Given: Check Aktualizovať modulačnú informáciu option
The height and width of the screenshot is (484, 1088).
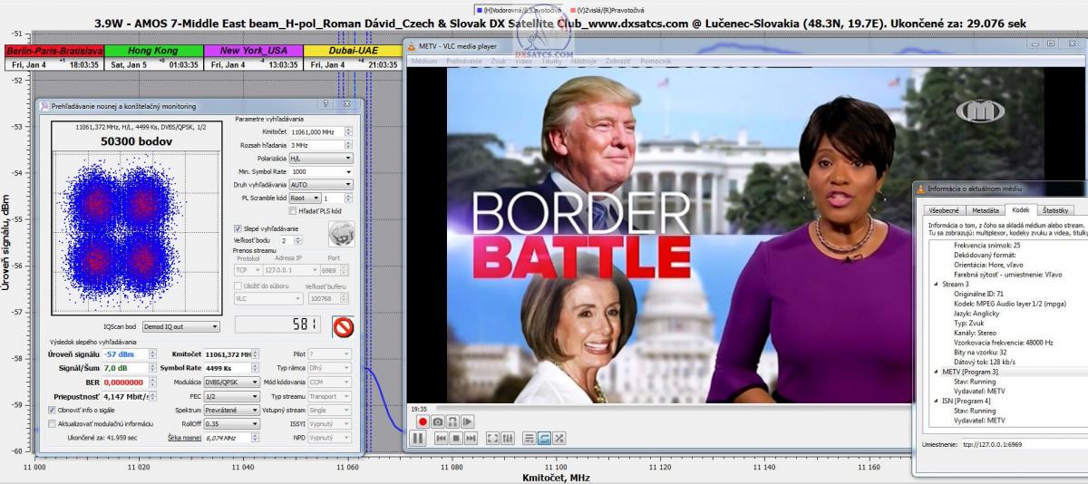Looking at the screenshot, I should point(51,423).
